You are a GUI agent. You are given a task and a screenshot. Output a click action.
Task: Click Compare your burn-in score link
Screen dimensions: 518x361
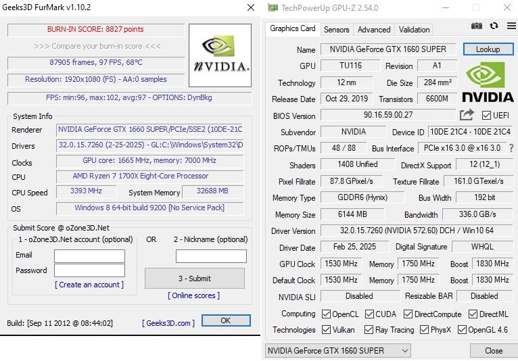97,46
